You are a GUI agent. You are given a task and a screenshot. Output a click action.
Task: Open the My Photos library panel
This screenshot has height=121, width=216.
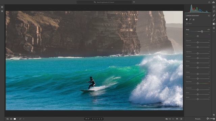pyautogui.click(x=2, y=11)
